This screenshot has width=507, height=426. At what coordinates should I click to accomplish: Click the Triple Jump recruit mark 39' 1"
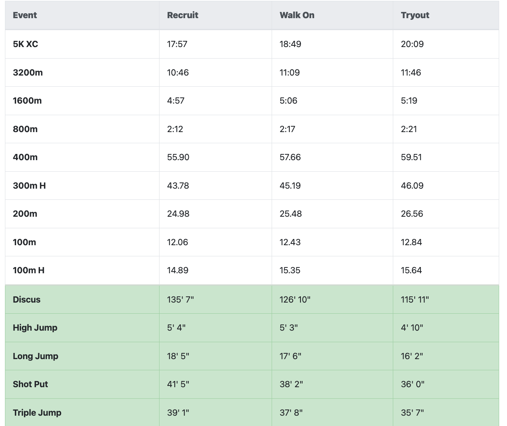point(178,413)
